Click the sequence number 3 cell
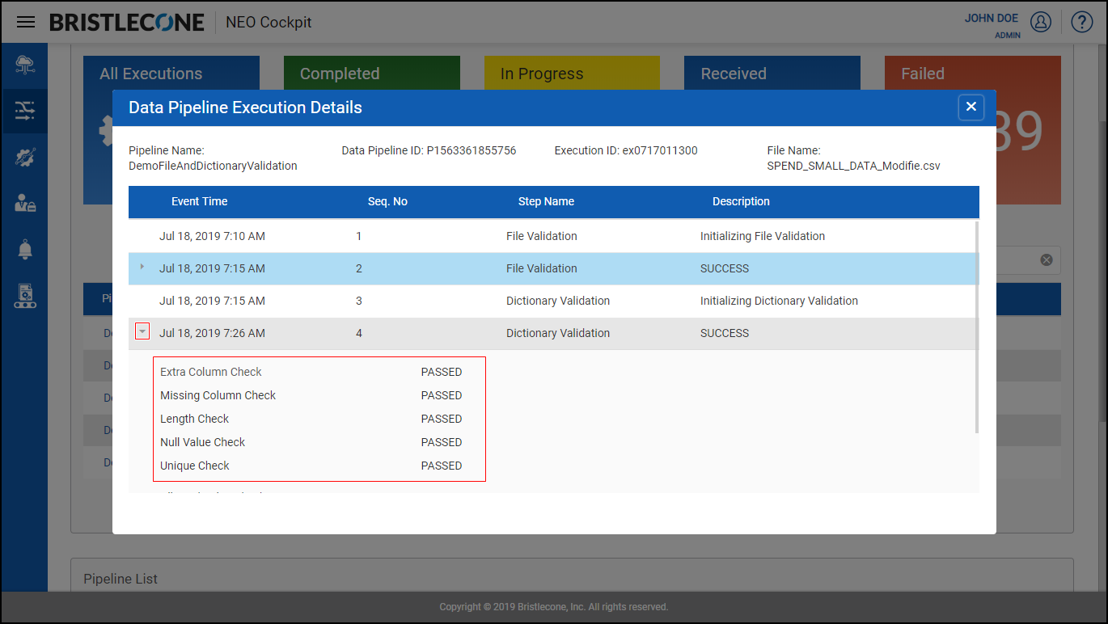Screen dimensions: 1108x624 coord(359,301)
